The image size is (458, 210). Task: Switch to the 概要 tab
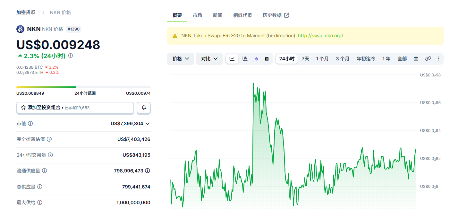[x=177, y=15]
